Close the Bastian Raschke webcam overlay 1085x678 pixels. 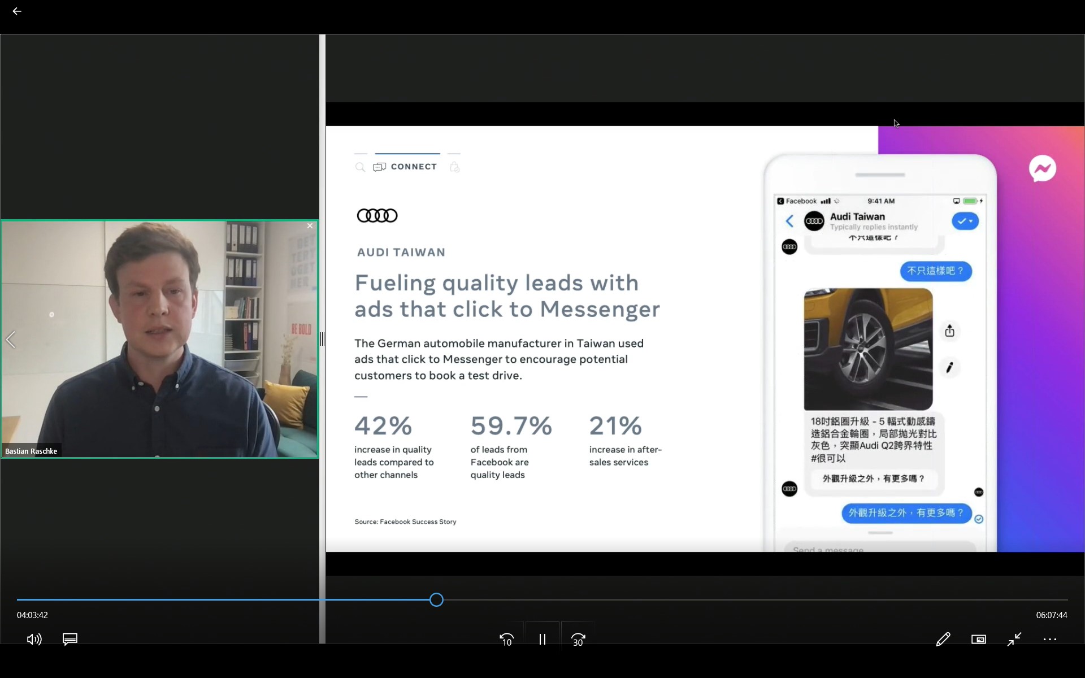[x=310, y=226]
